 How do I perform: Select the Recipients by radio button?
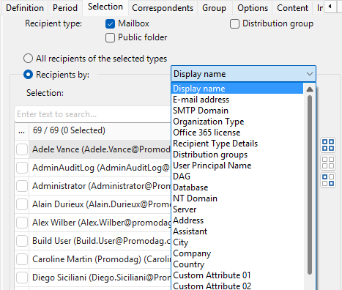(28, 75)
